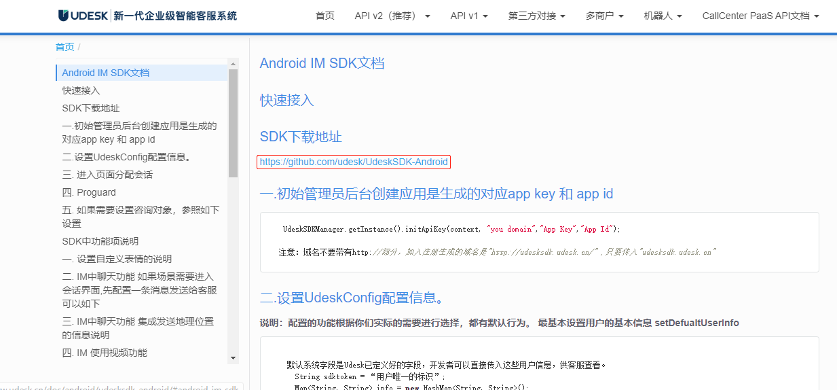837x390 pixels.
Task: Click String sdktoken code line
Action: coord(371,376)
